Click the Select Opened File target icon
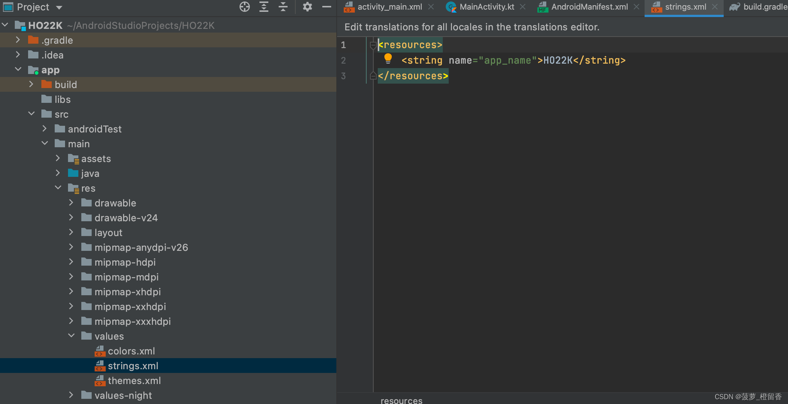This screenshot has width=788, height=404. click(x=245, y=7)
